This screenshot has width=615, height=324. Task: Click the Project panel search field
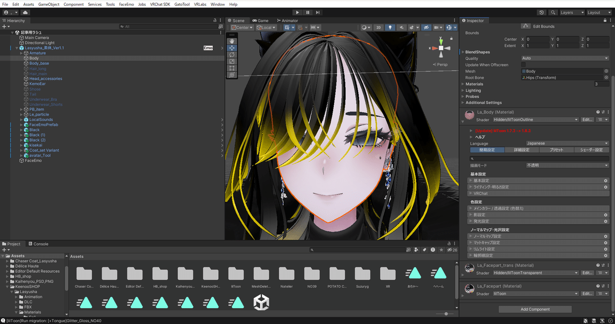click(359, 250)
